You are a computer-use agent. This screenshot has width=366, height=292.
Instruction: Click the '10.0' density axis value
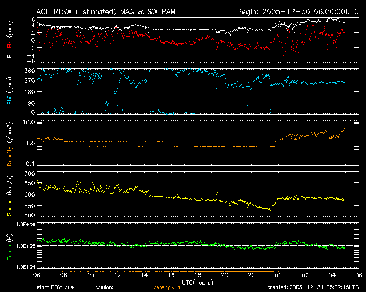(29, 122)
